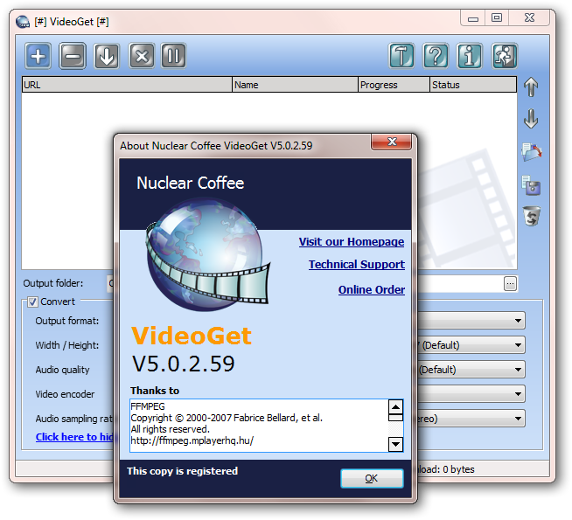The image size is (572, 520).
Task: Click the Name column header
Action: [x=295, y=85]
